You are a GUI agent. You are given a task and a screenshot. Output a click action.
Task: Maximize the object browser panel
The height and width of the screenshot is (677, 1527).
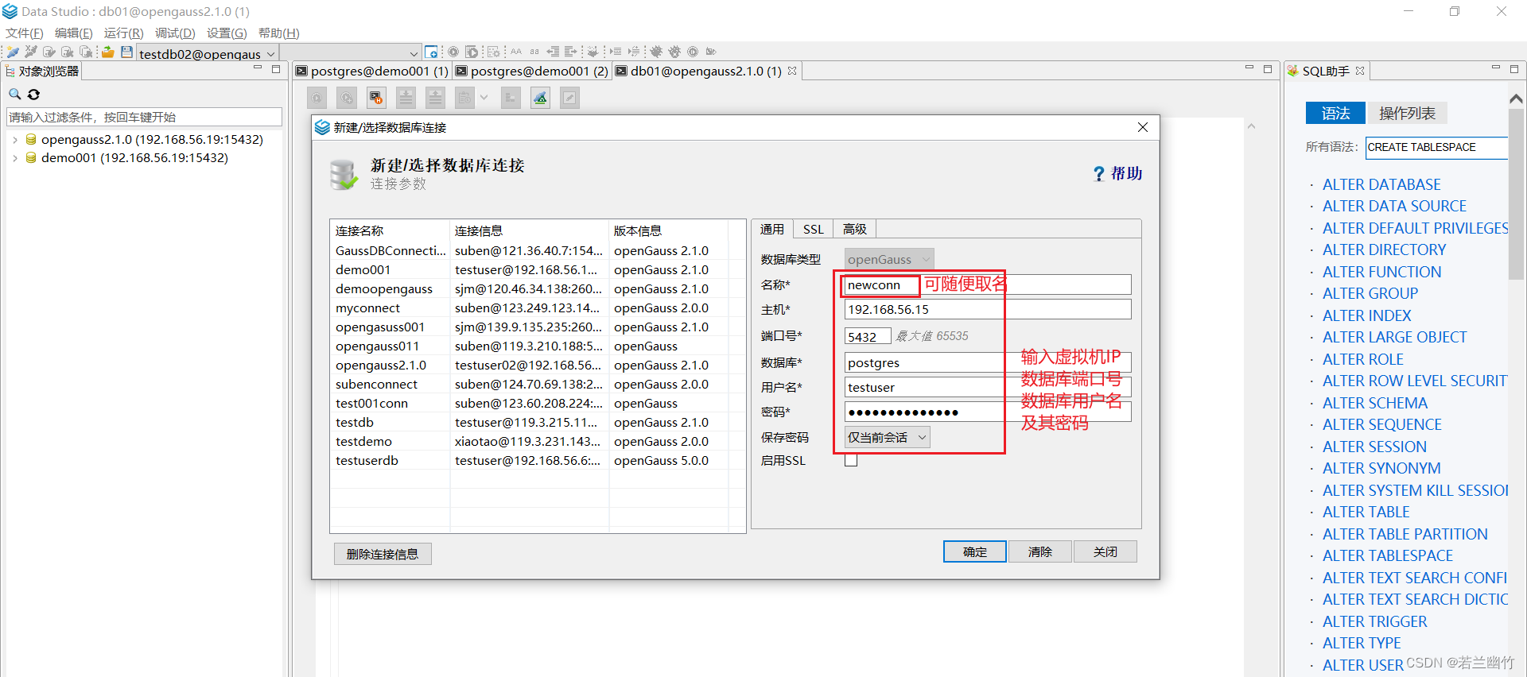pyautogui.click(x=276, y=69)
